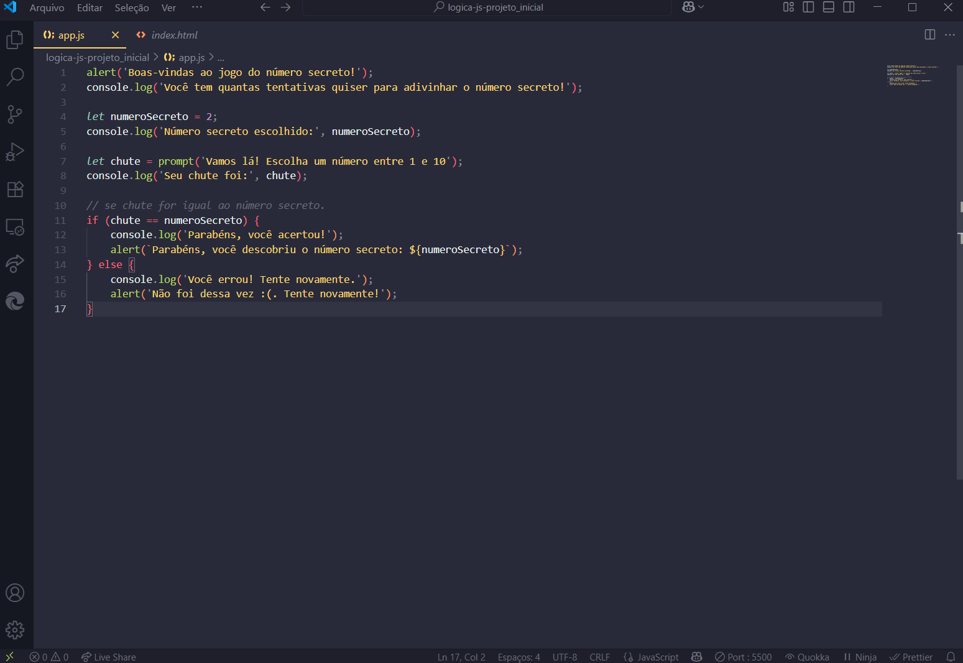Close the app.js tab
Screen dimensions: 963x663
(115, 35)
